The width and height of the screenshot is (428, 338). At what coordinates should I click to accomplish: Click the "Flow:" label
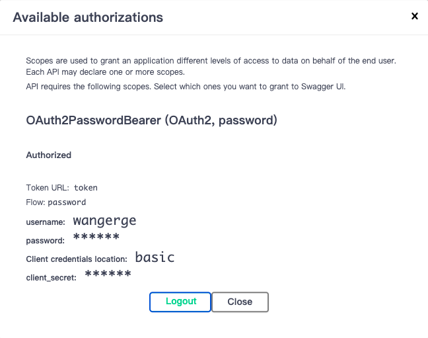36,202
